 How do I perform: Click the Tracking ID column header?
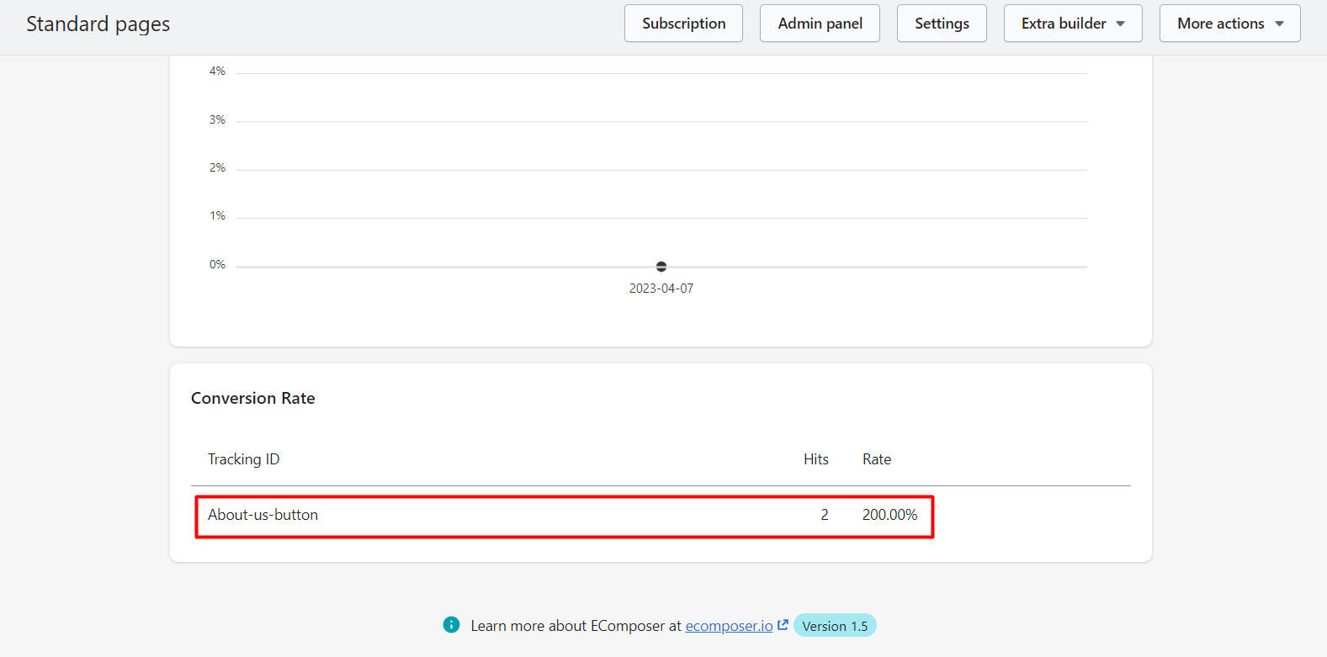tap(244, 459)
